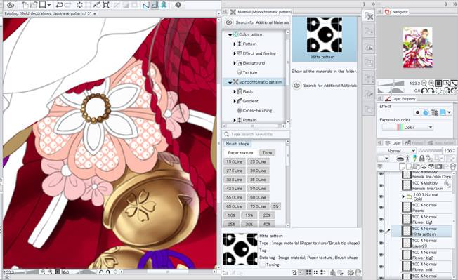
Task: Undo the last action
Action: point(59,5)
